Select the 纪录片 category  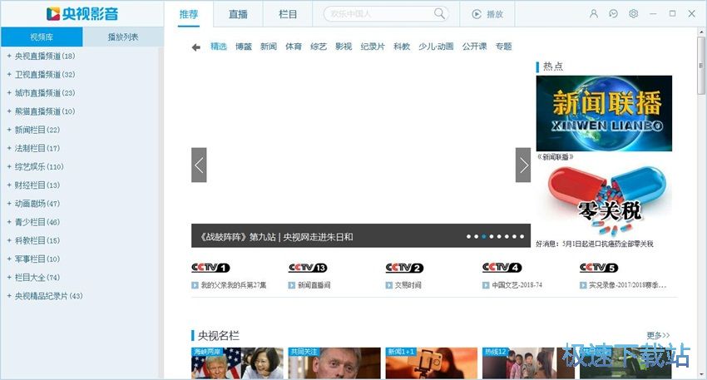(x=373, y=47)
